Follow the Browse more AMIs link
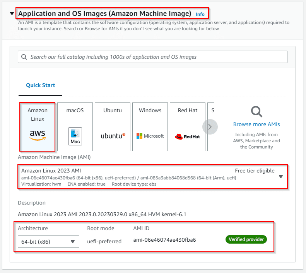The height and width of the screenshot is (273, 306). pyautogui.click(x=256, y=125)
